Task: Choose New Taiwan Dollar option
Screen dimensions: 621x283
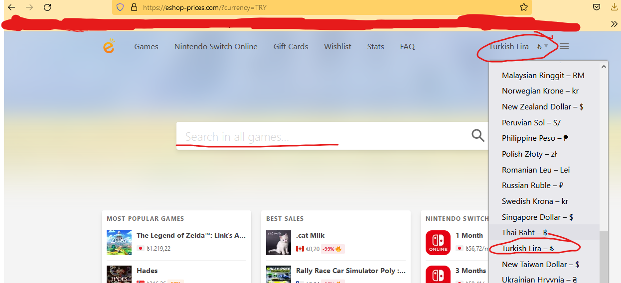Action: [544, 264]
